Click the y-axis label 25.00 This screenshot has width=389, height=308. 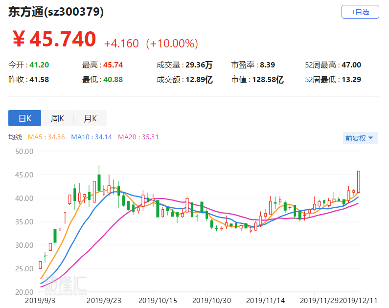(x=24, y=268)
